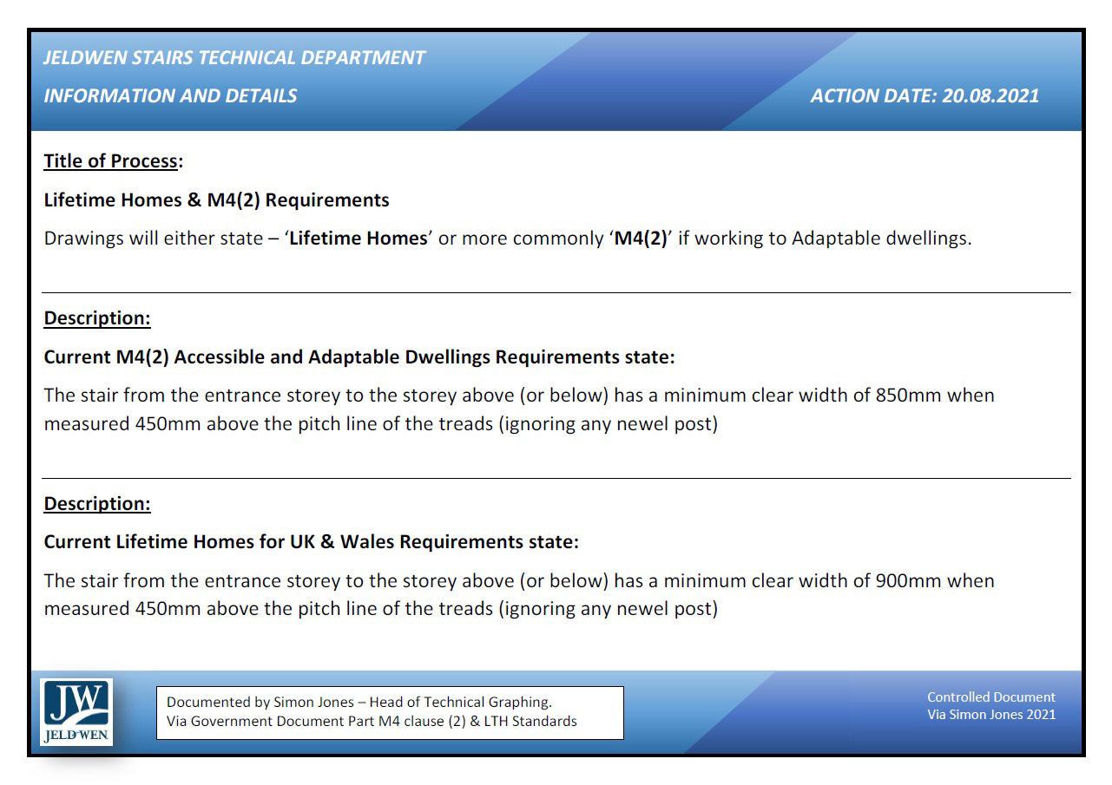The width and height of the screenshot is (1112, 785).
Task: Click 'Documented by Simon Jones' footer line
Action: tap(359, 703)
